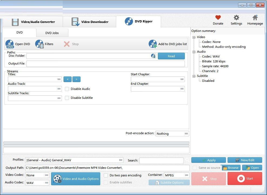Click the Search input field

click(161, 160)
